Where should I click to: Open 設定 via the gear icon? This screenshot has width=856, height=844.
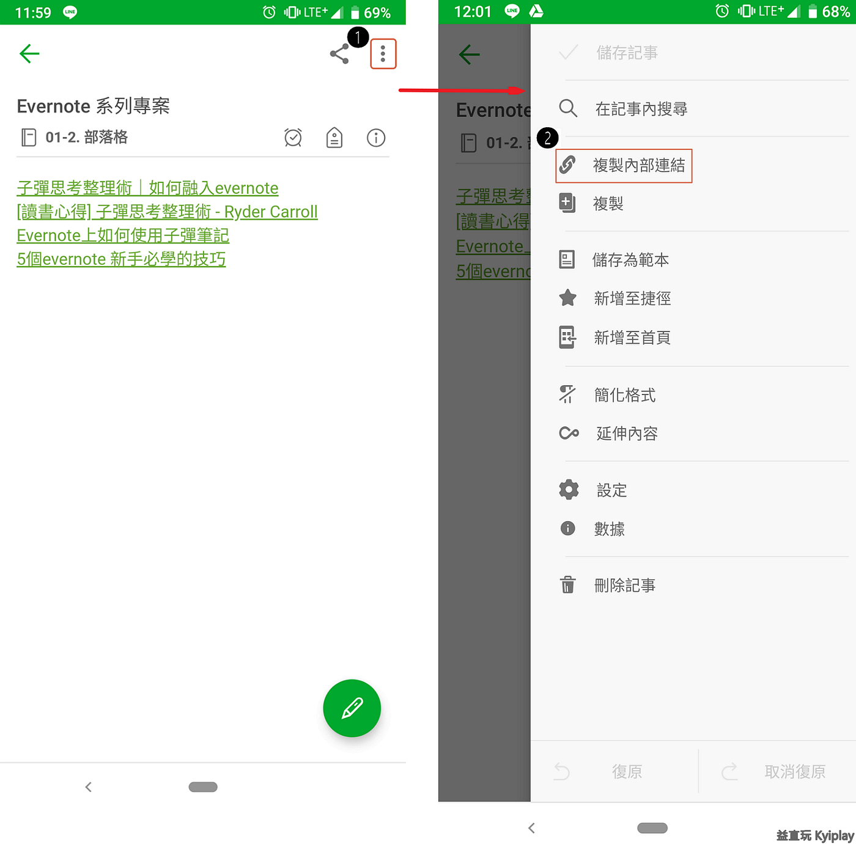(x=569, y=490)
